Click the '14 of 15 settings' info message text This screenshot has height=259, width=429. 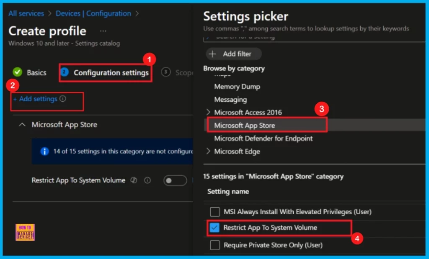123,151
